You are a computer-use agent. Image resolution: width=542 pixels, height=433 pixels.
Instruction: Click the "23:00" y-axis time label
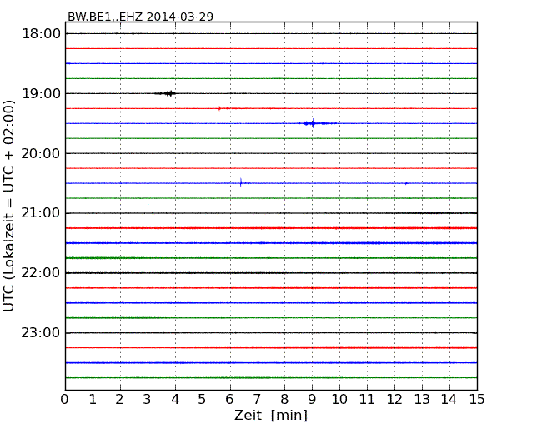pyautogui.click(x=41, y=332)
